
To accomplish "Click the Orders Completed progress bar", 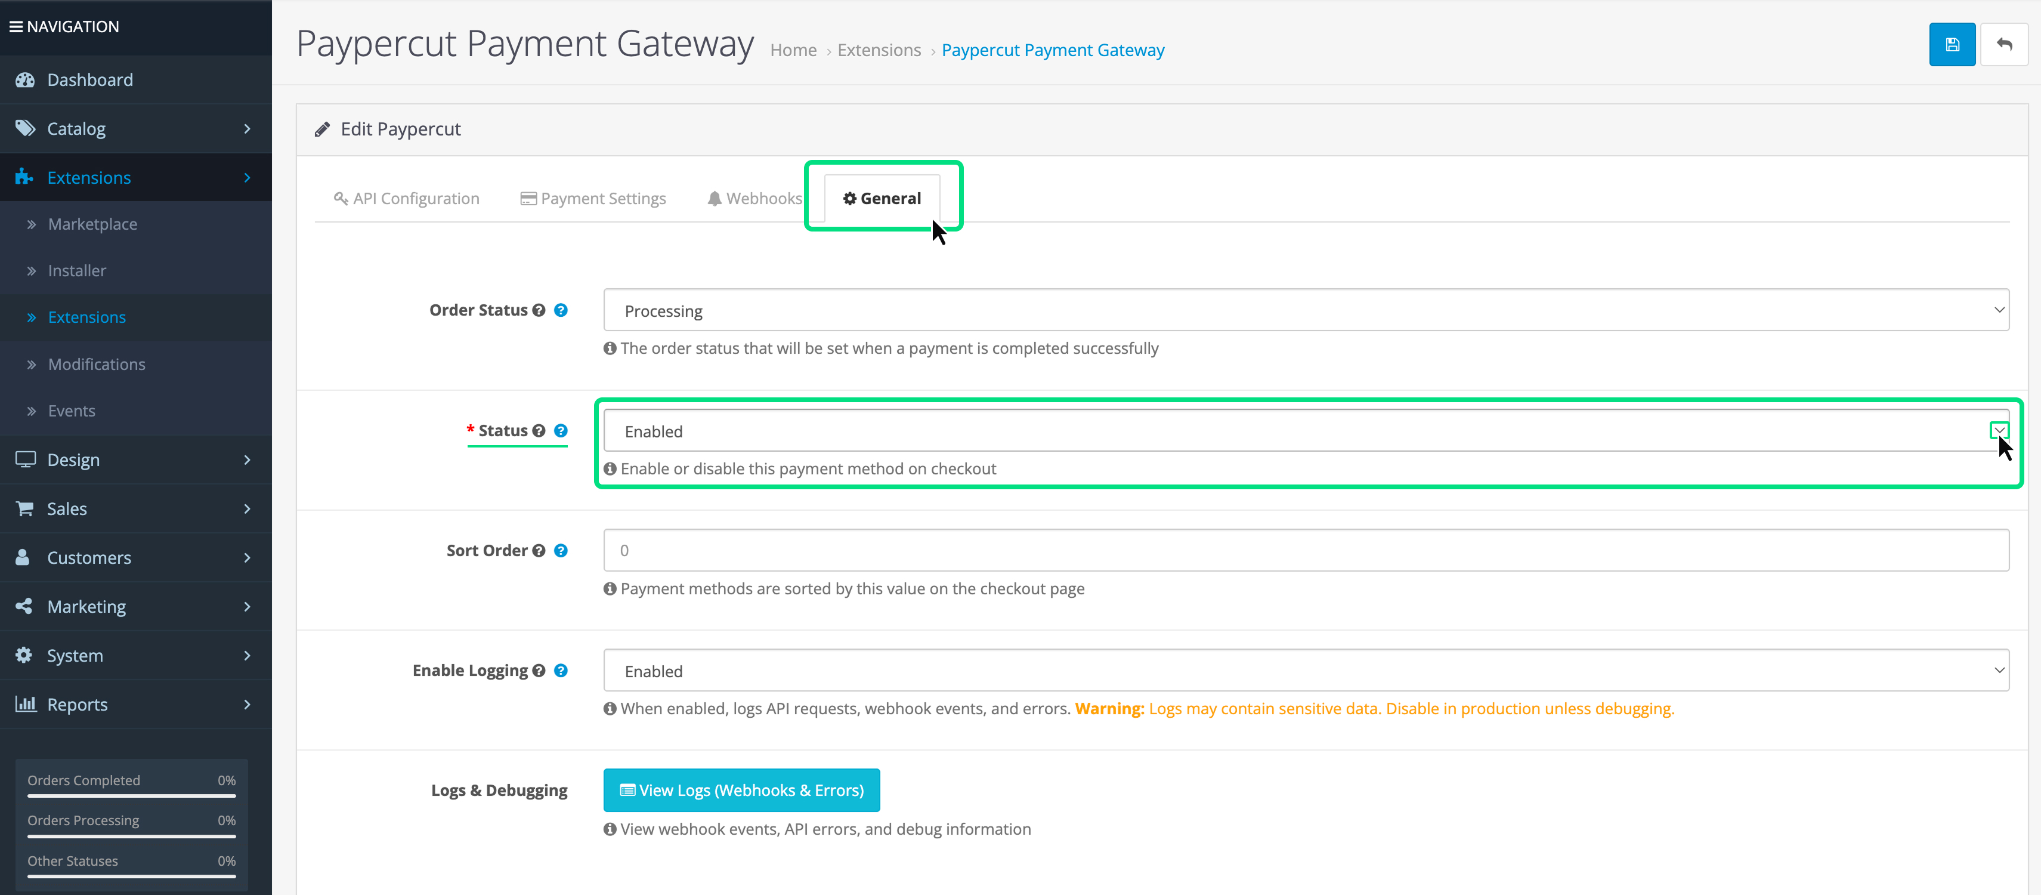I will 132,795.
